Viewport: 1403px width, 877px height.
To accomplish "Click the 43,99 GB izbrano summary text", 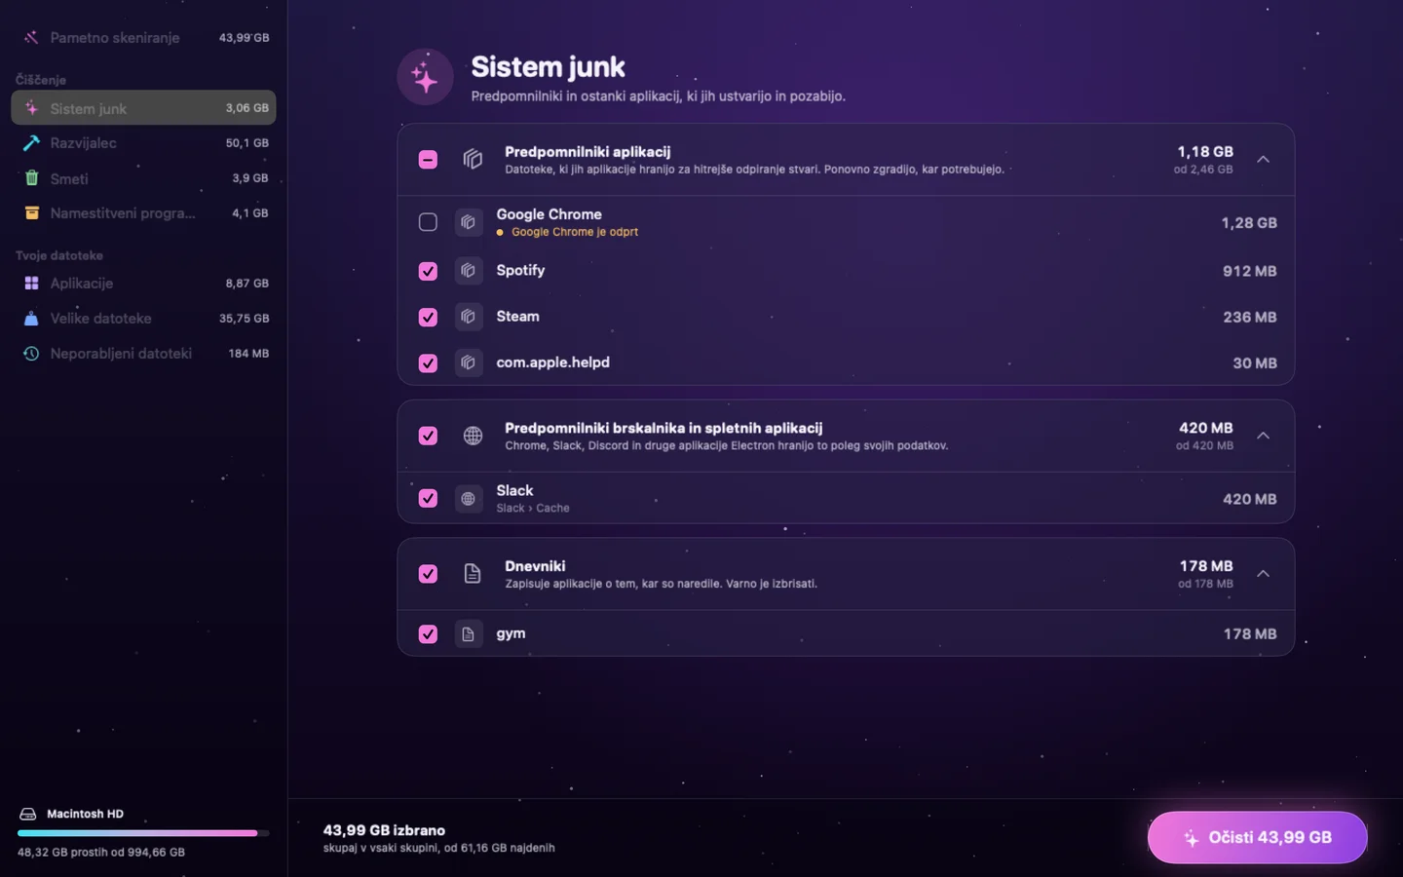I will (x=384, y=830).
